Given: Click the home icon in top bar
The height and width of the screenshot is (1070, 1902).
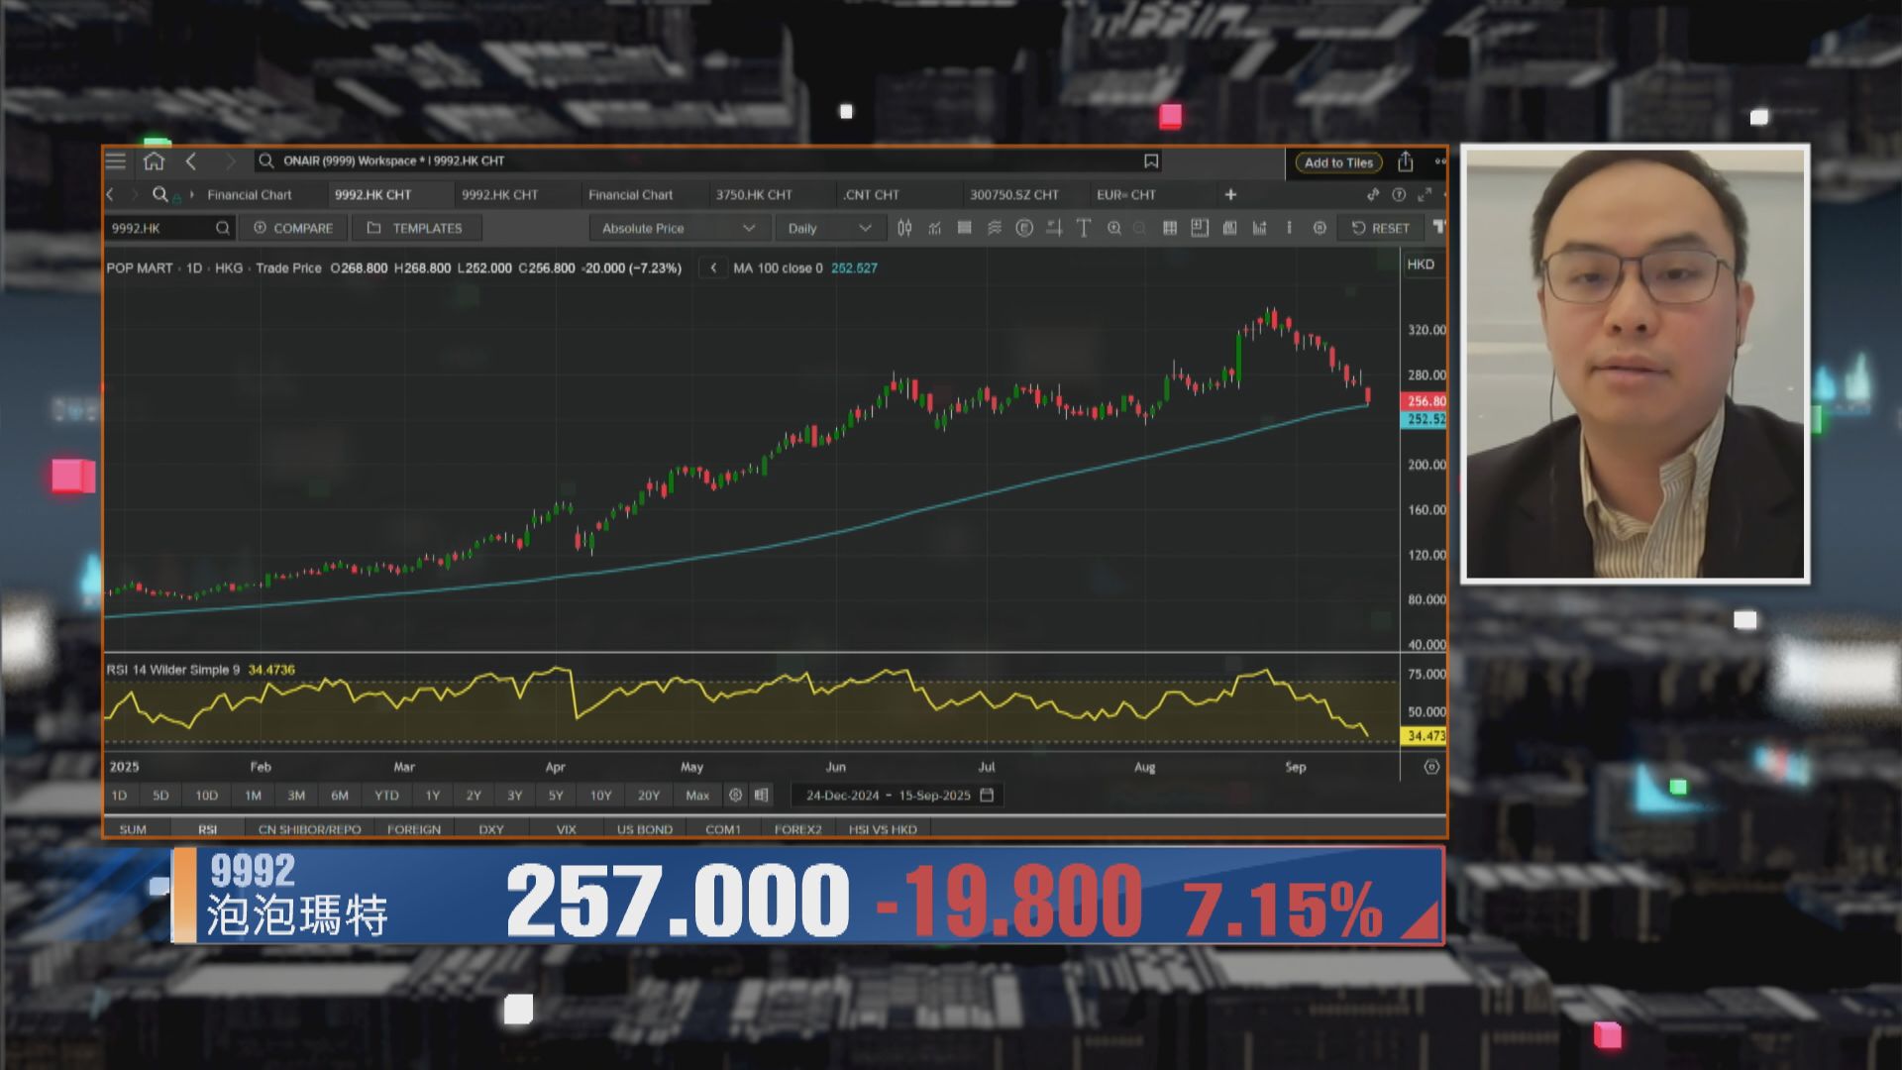Looking at the screenshot, I should tap(154, 161).
